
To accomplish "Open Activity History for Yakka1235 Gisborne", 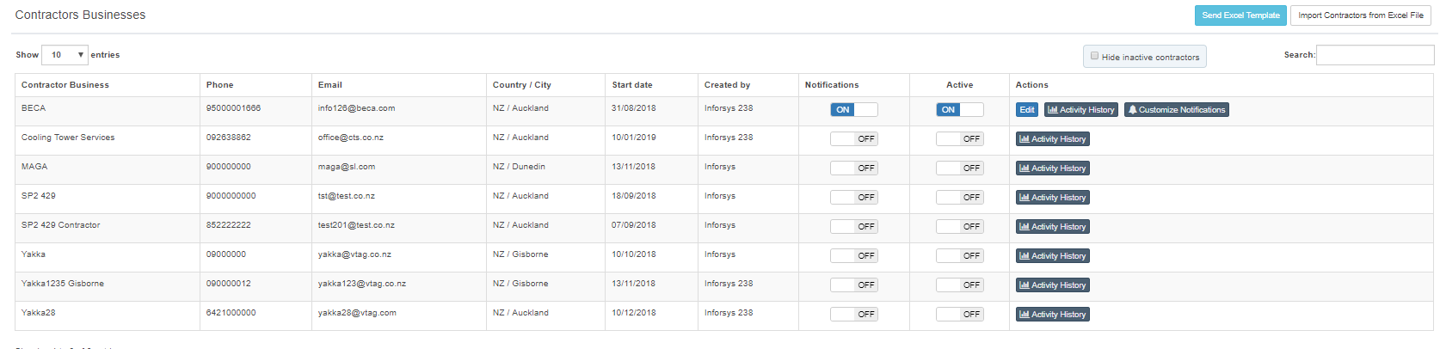I will click(1052, 285).
